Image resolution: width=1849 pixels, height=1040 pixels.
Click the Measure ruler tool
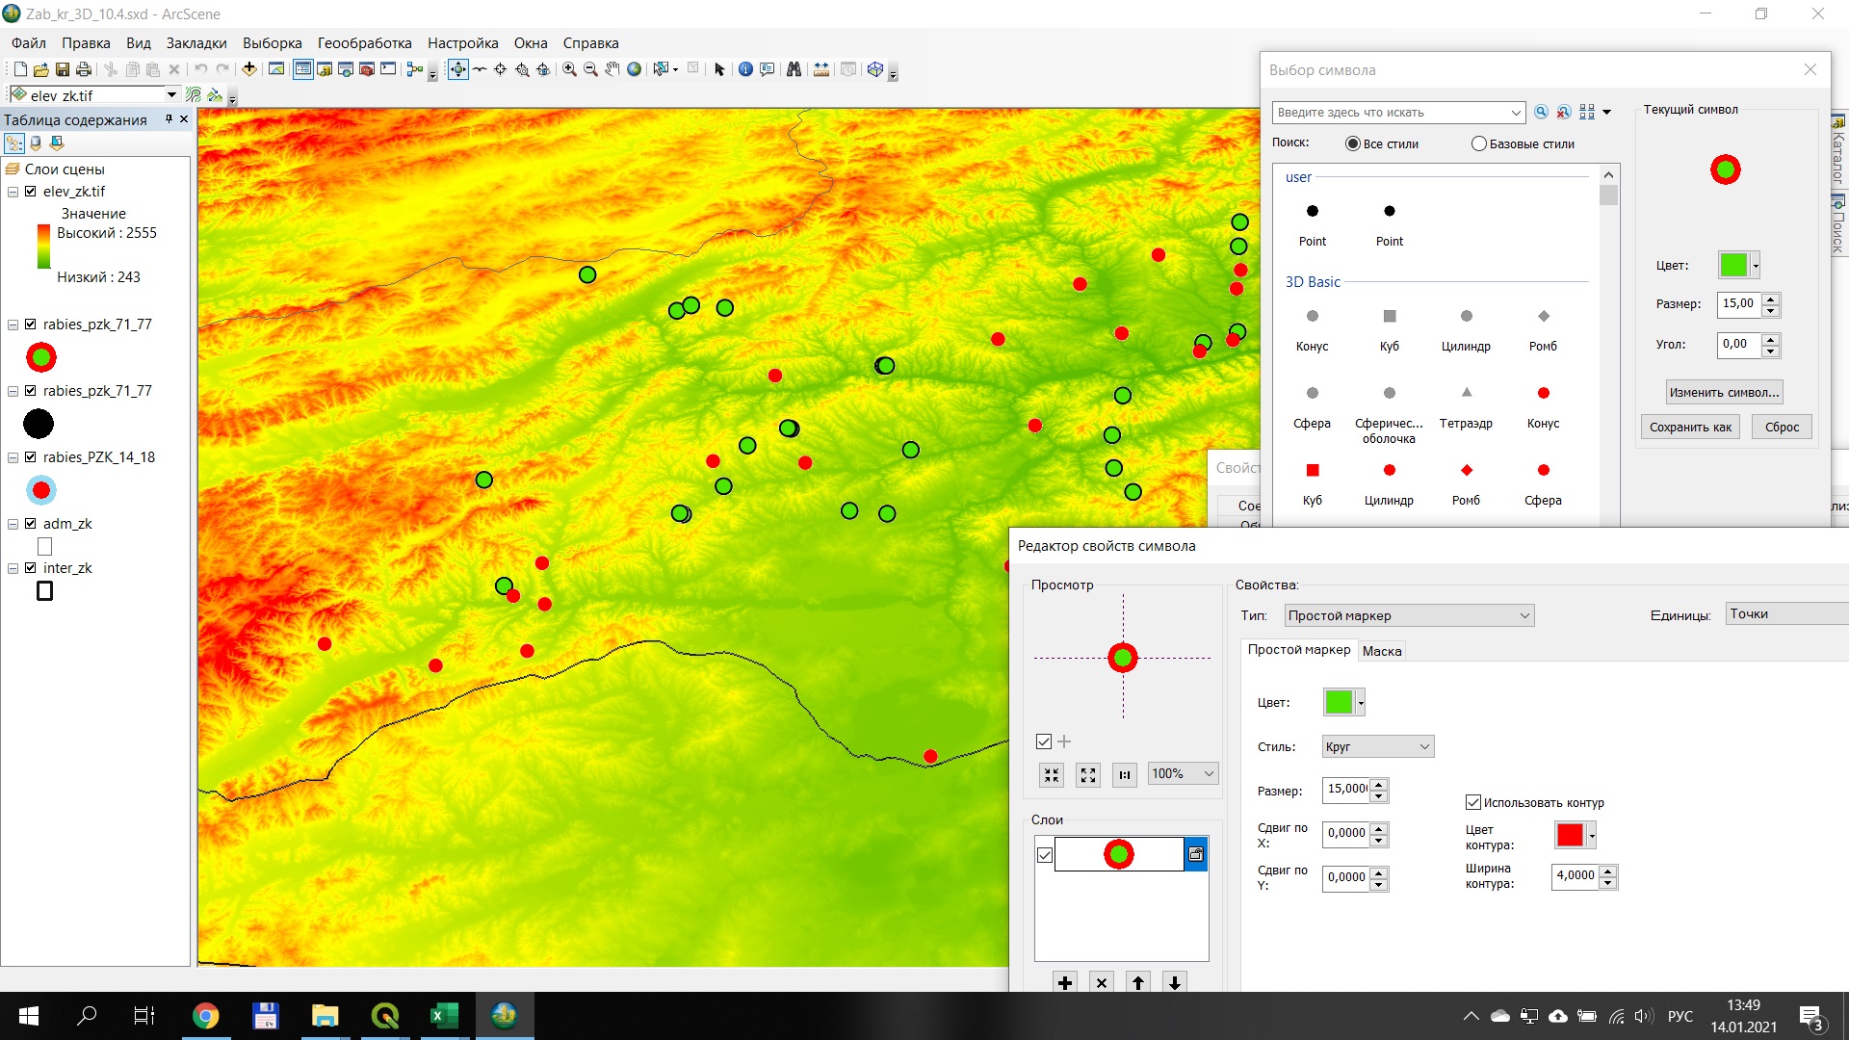pos(821,69)
